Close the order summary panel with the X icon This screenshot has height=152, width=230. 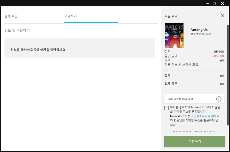[x=222, y=16]
